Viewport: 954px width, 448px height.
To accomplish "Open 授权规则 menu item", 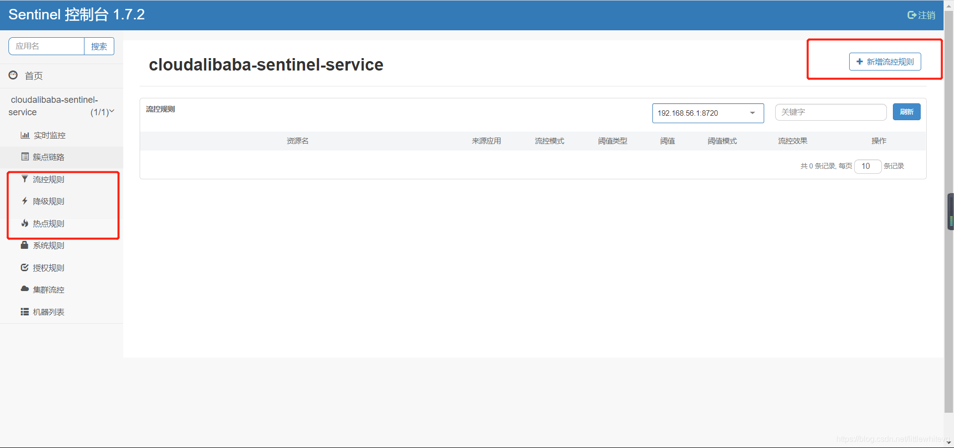I will click(x=62, y=268).
